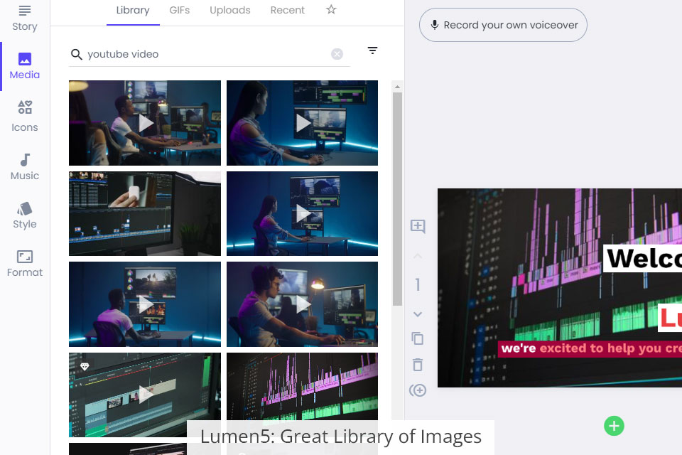This screenshot has width=682, height=455.
Task: Open the Story panel in the sidebar
Action: (24, 18)
